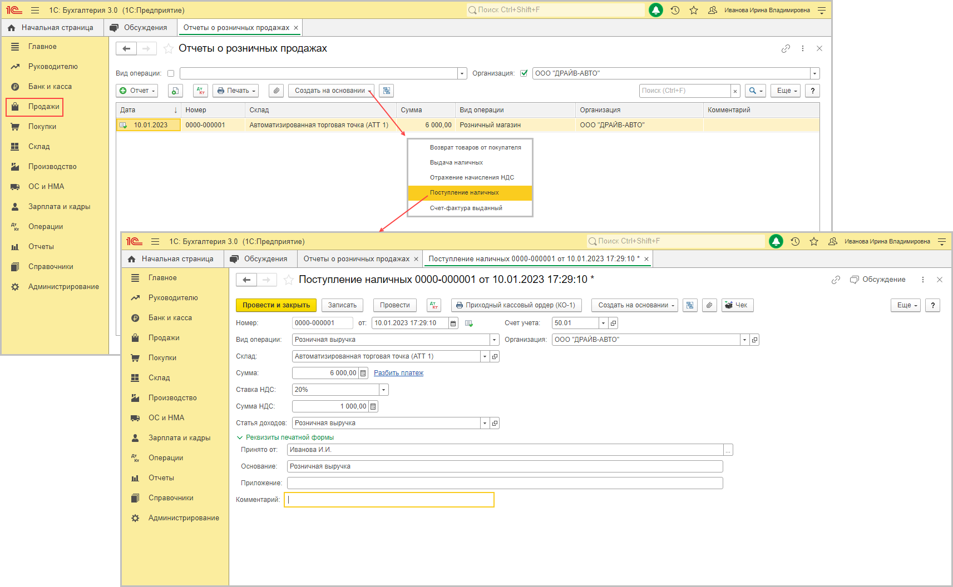Open Склад item form button
The height and width of the screenshot is (587, 953).
(x=495, y=356)
